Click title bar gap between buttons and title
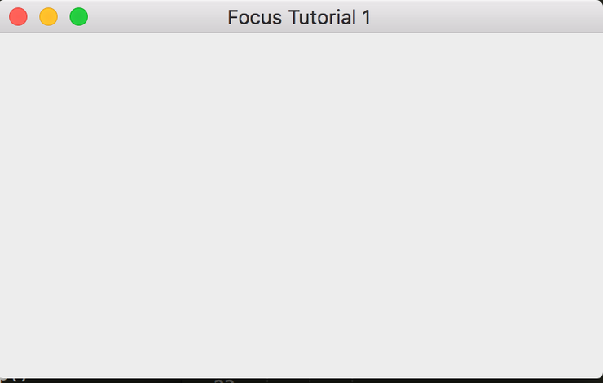Viewport: 603px width, 383px height. [155, 16]
